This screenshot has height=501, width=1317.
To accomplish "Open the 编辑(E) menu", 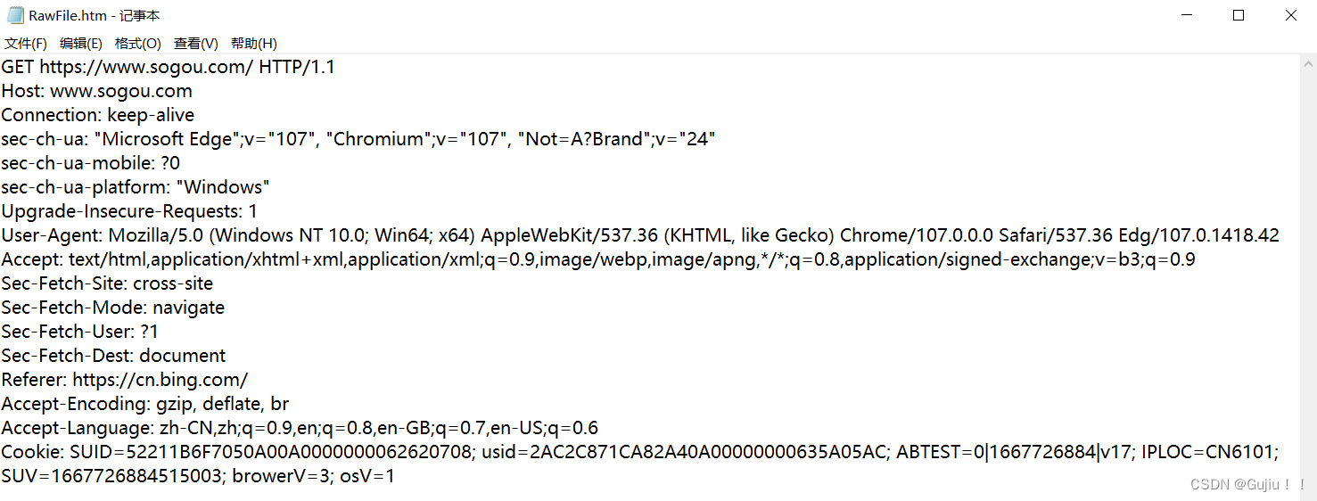I will click(81, 43).
